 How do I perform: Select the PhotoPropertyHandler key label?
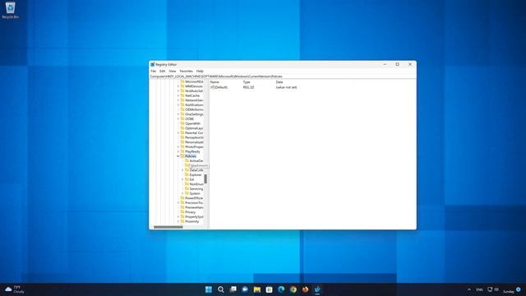194,147
